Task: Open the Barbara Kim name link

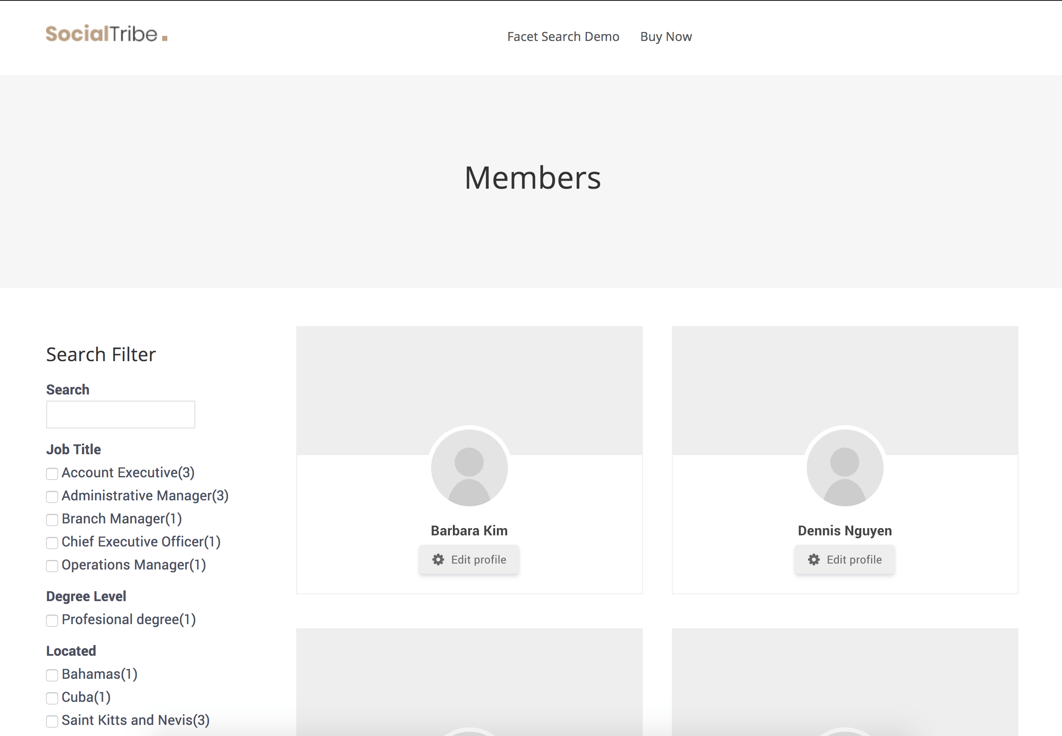Action: click(469, 530)
